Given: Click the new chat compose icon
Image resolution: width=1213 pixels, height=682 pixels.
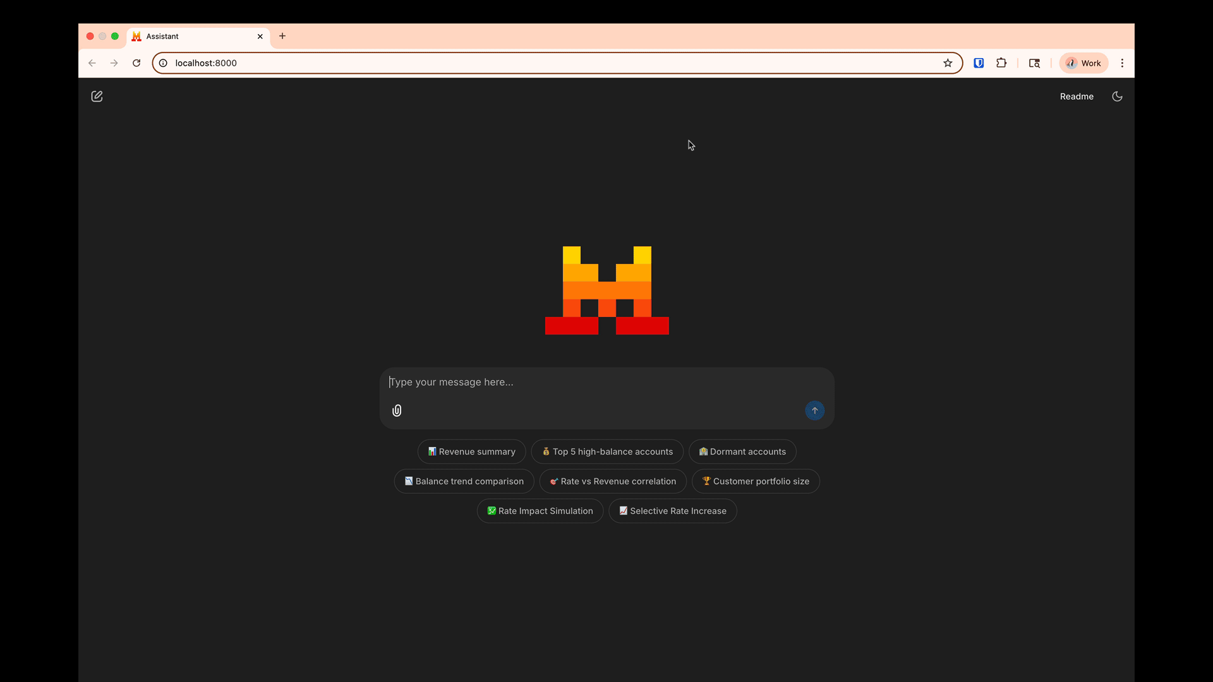Looking at the screenshot, I should click(97, 96).
